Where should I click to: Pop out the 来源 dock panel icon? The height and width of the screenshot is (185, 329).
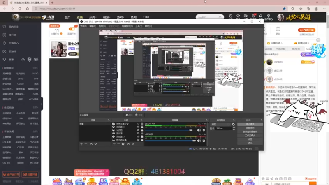coord(141,120)
